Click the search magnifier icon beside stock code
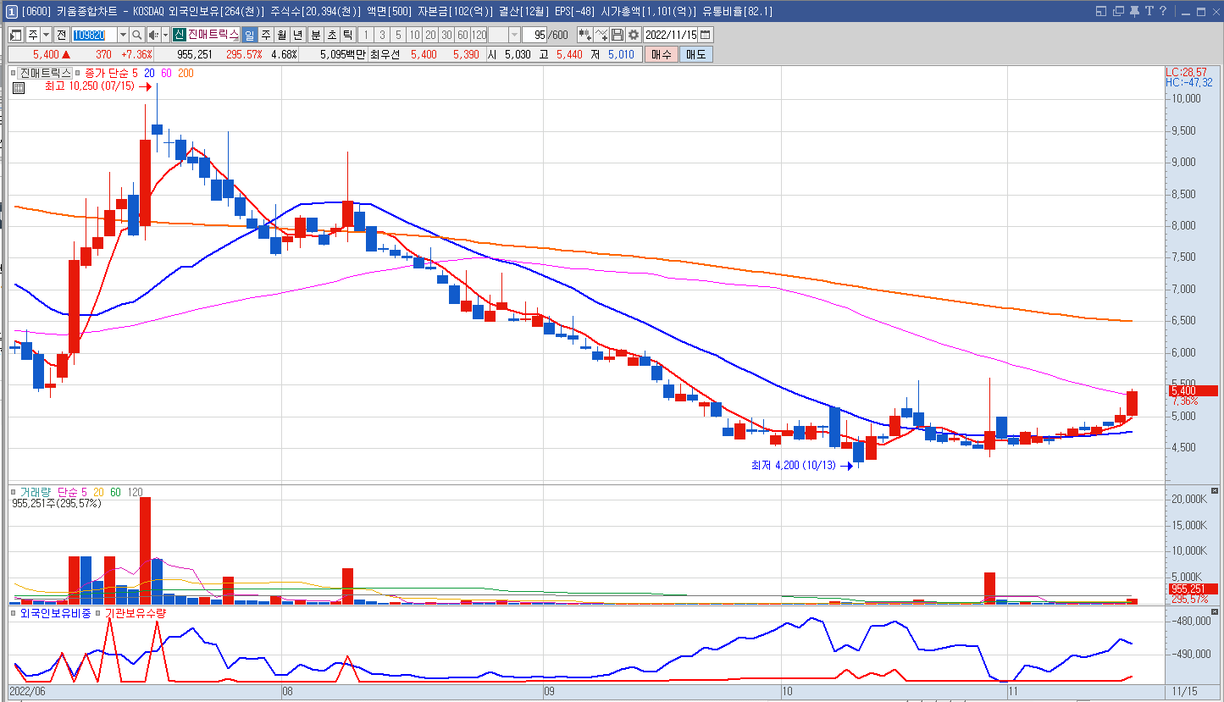Image resolution: width=1224 pixels, height=702 pixels. 137,35
